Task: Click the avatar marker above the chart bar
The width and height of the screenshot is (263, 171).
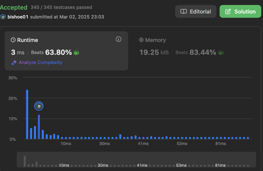Action: click(39, 106)
